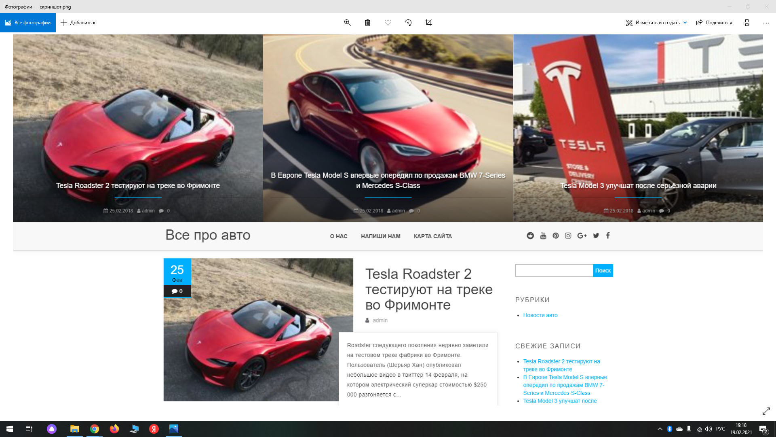Open 'КАРТА САЙТА' menu item
The height and width of the screenshot is (437, 776).
(x=433, y=236)
